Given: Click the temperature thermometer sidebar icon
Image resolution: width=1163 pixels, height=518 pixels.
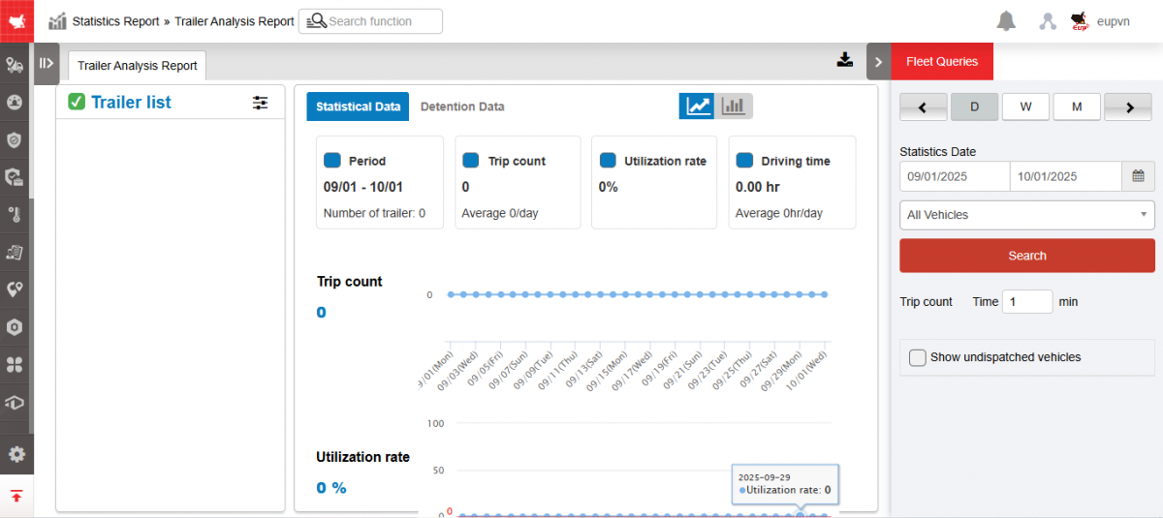Looking at the screenshot, I should tap(16, 215).
